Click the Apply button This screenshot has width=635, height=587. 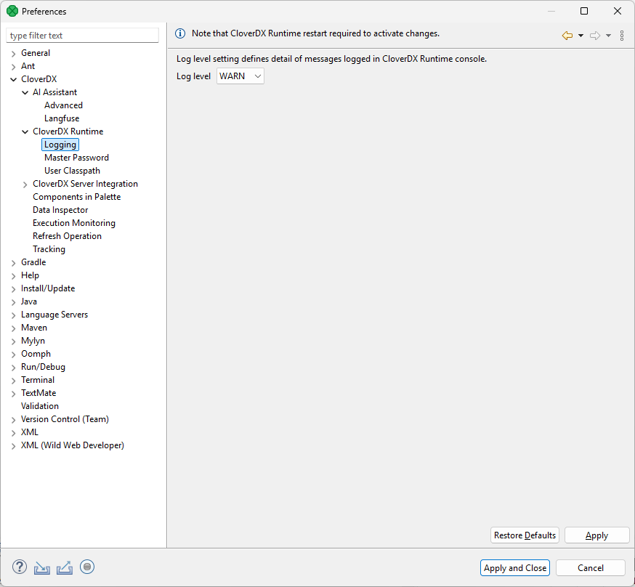(597, 535)
